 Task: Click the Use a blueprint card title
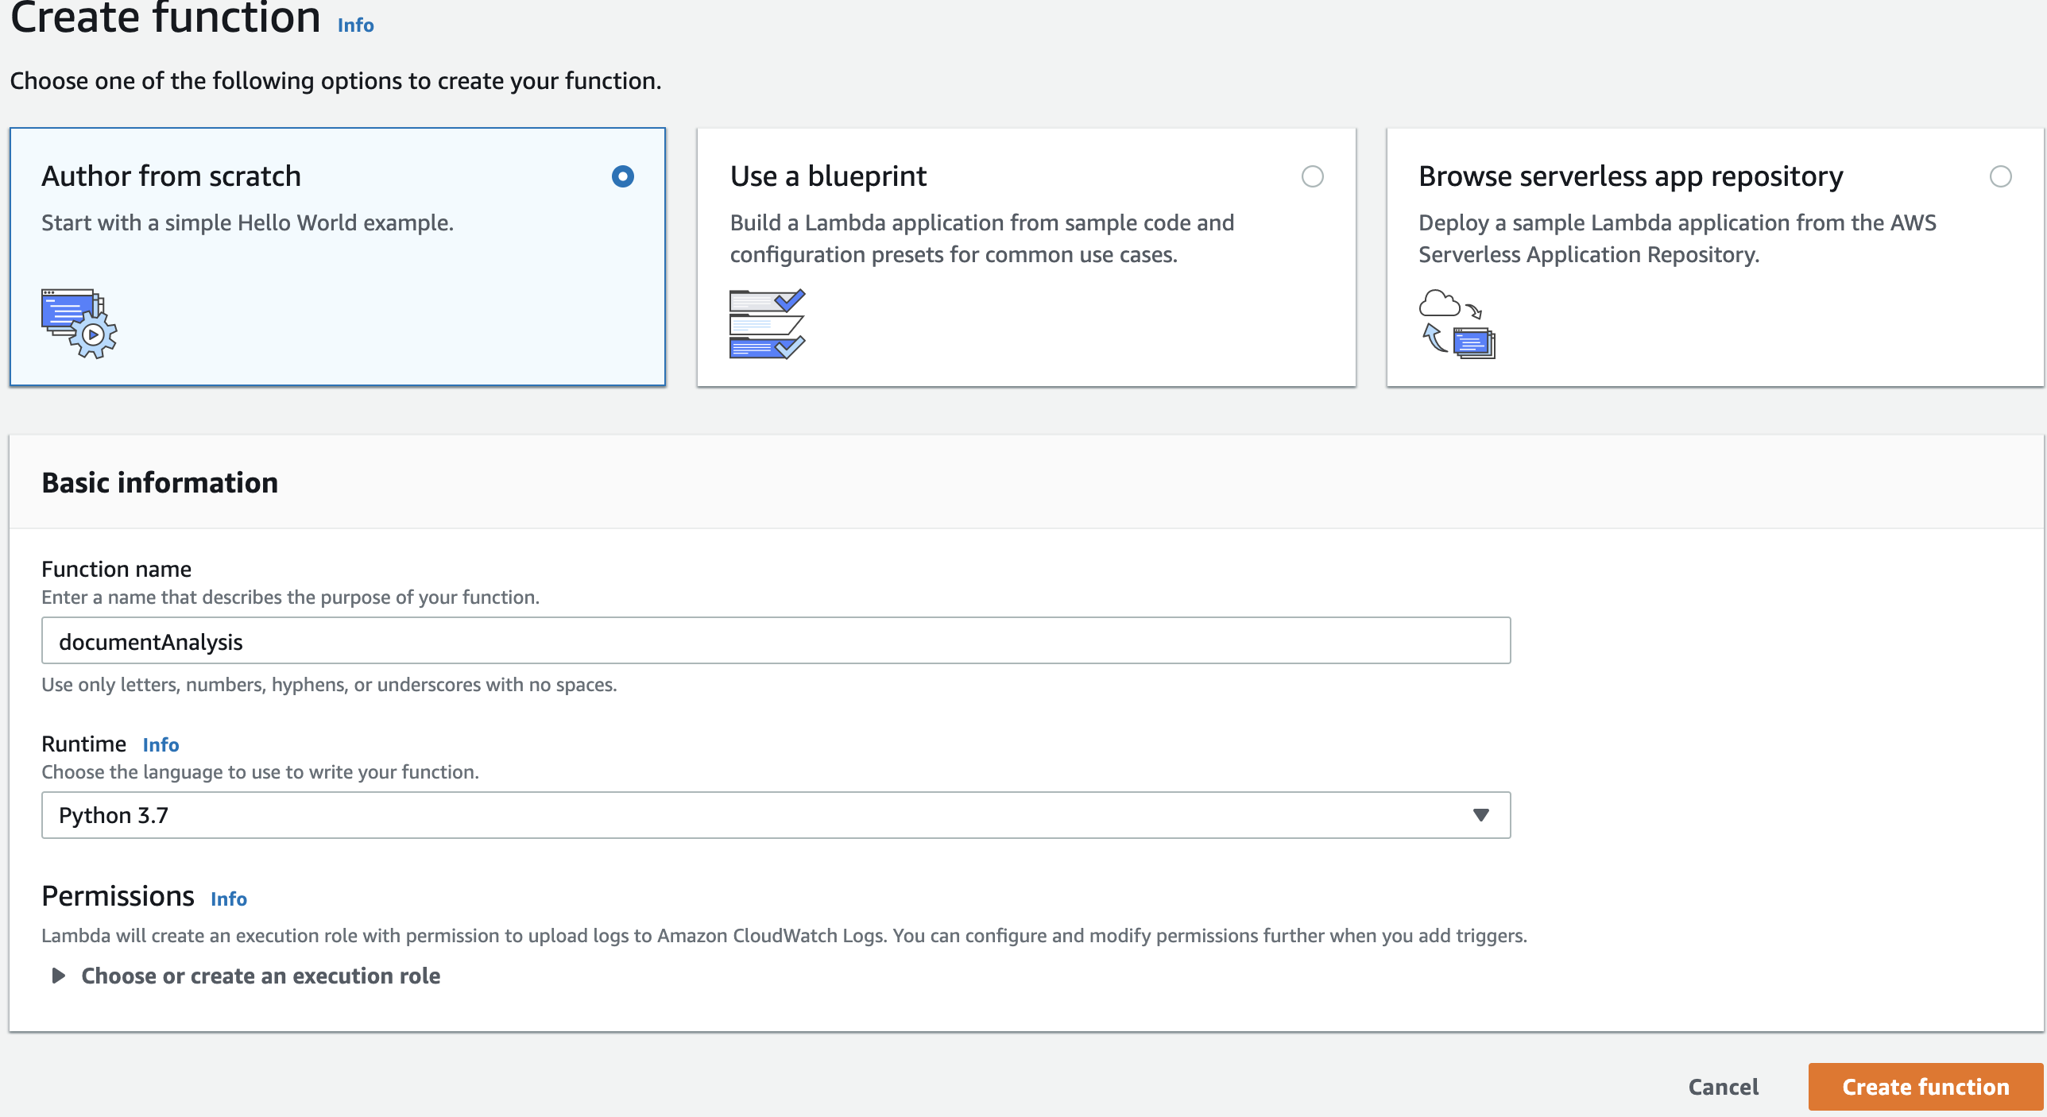828,176
